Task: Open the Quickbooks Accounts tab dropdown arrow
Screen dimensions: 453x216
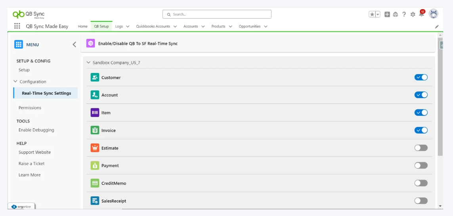Action: pos(175,27)
